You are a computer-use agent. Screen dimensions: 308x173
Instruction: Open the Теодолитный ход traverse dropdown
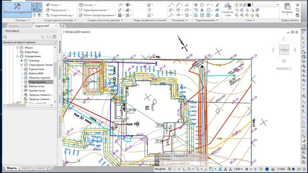pyautogui.click(x=60, y=15)
